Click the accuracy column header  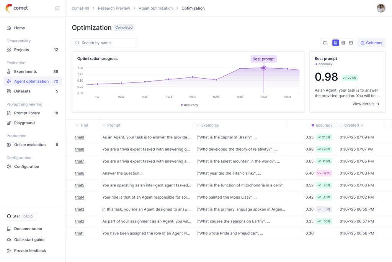[323, 125]
